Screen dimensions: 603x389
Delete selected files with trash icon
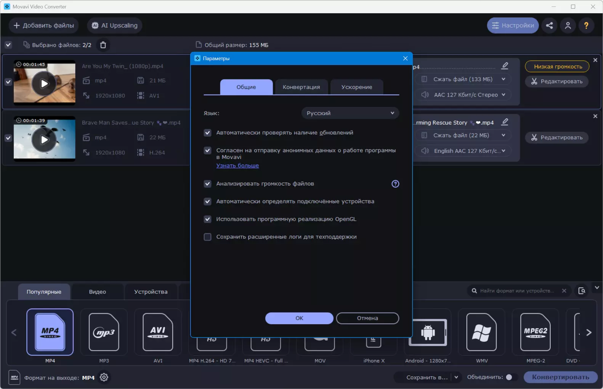click(x=103, y=45)
